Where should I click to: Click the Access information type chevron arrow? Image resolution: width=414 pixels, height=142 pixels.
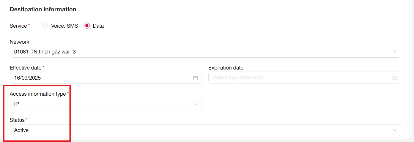[196, 104]
